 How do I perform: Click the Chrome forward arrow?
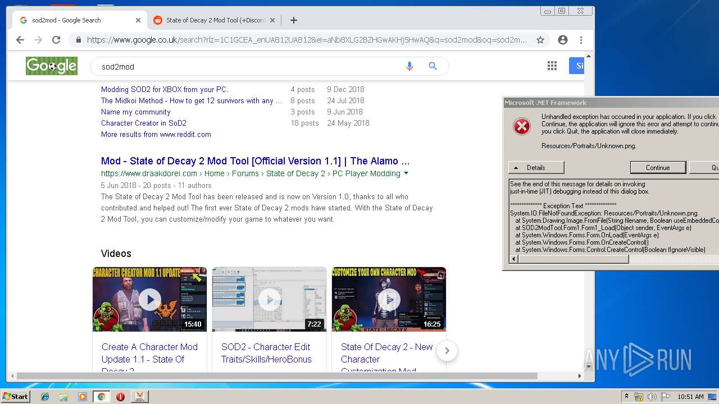point(38,40)
